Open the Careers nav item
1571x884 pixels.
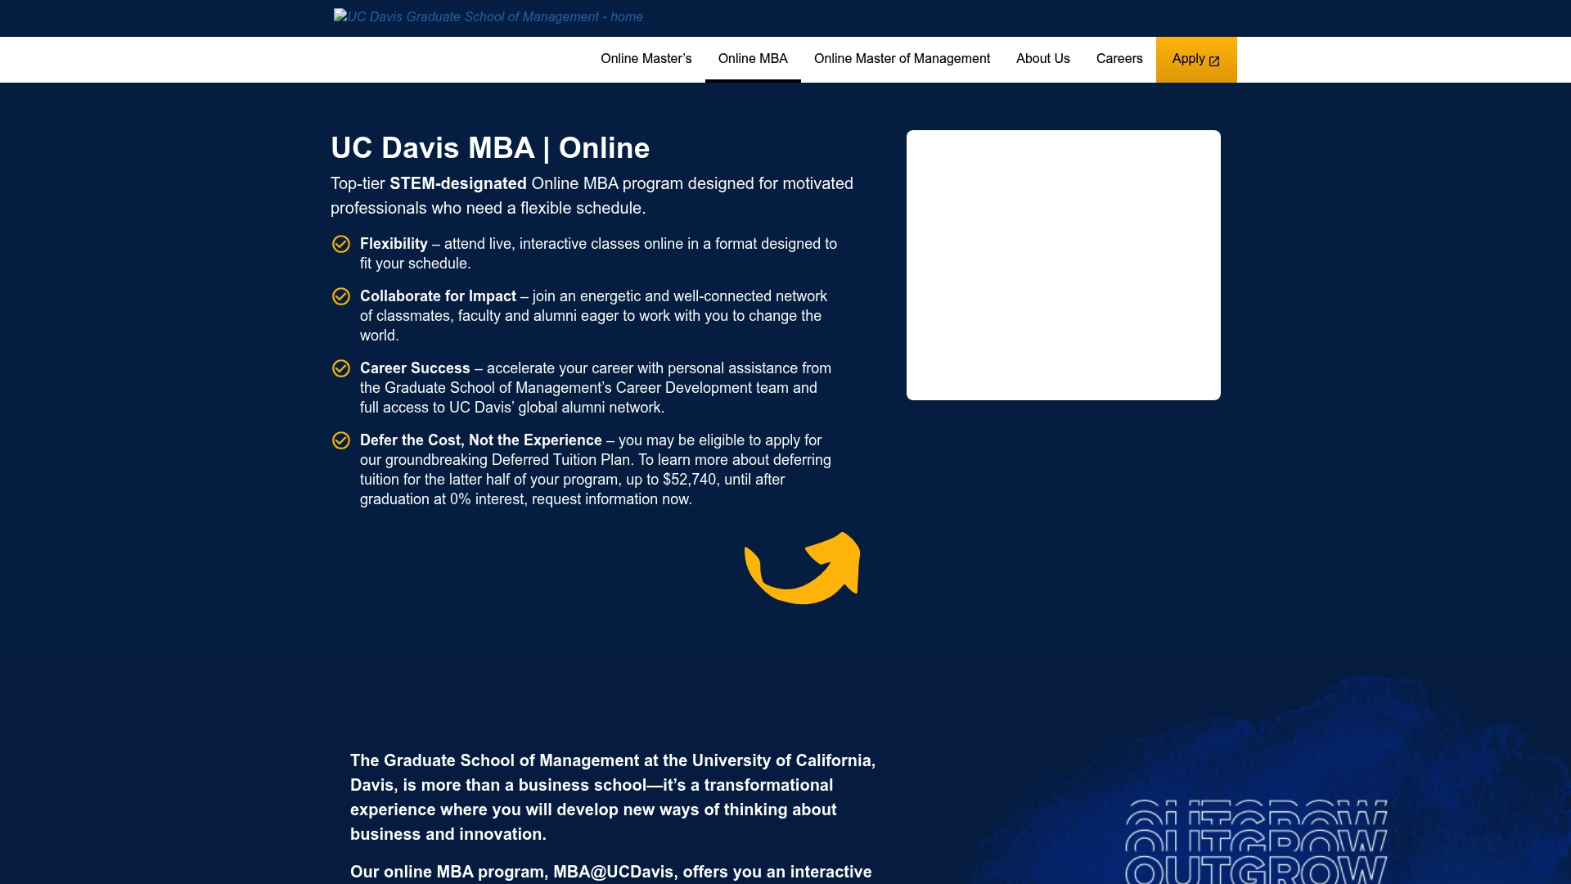click(x=1119, y=59)
